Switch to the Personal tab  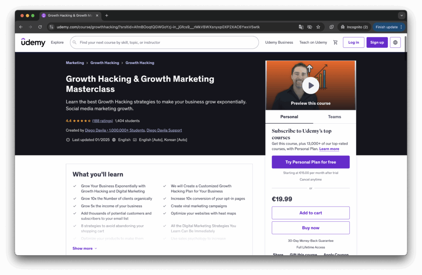coord(289,117)
